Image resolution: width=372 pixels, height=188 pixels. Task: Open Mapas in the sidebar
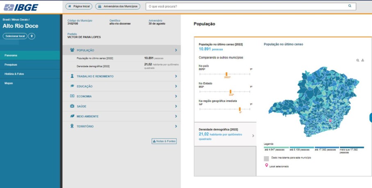point(9,83)
